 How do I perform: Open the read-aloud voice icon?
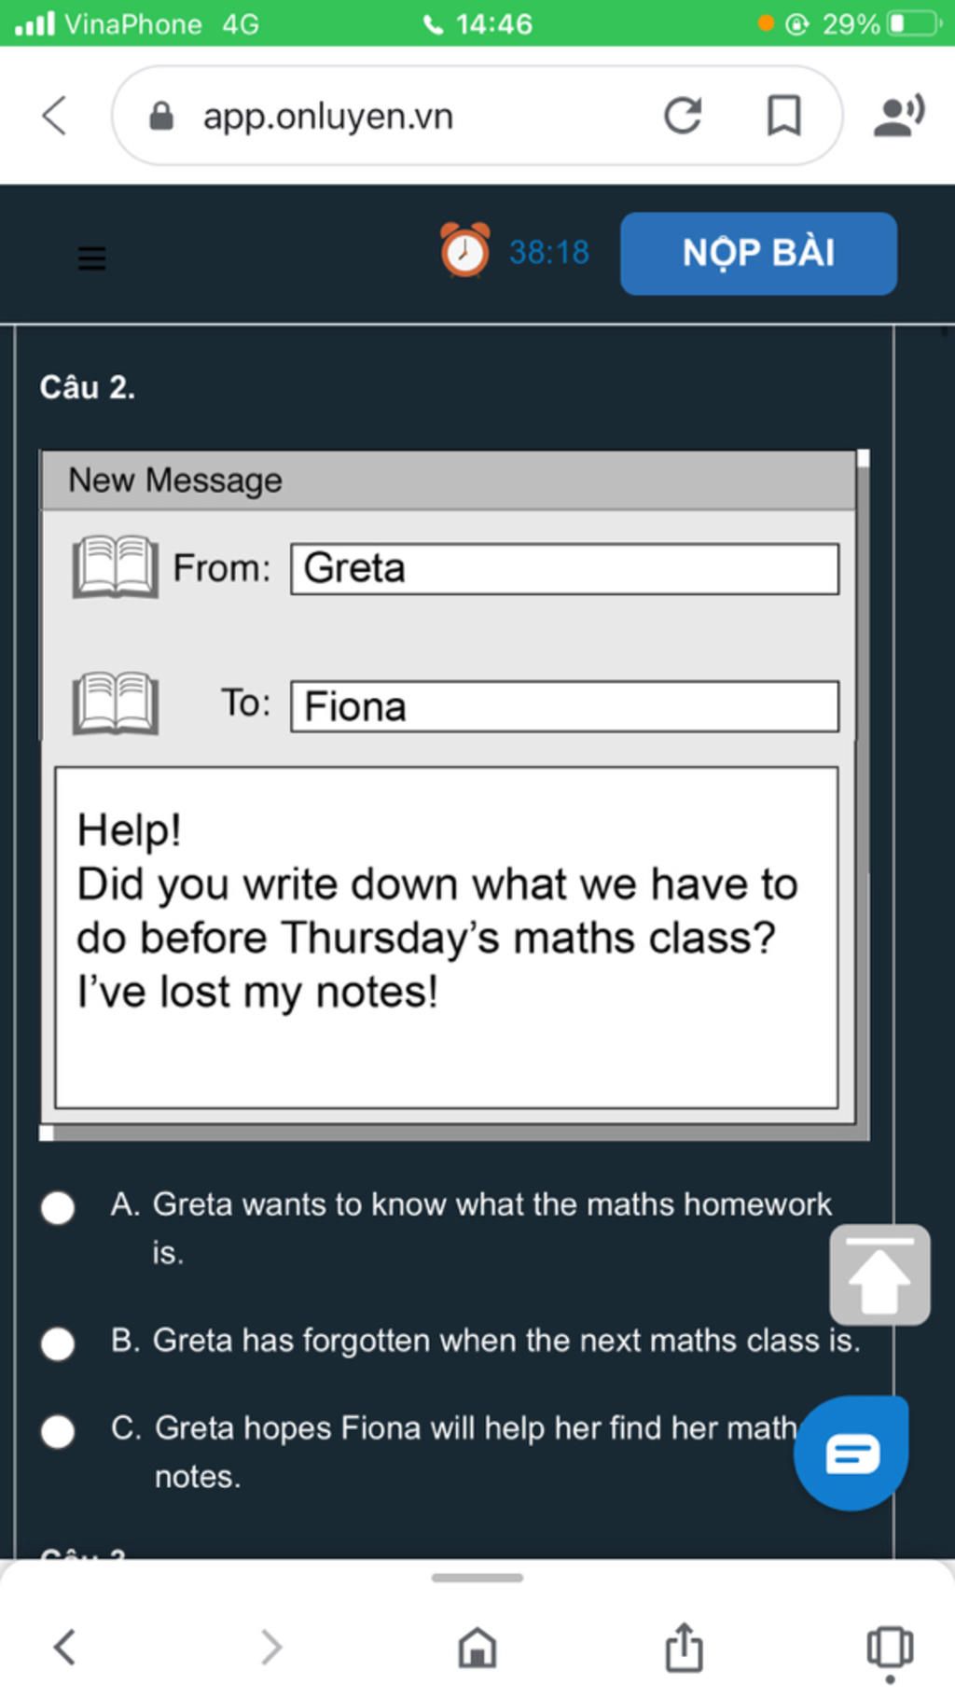coord(899,116)
